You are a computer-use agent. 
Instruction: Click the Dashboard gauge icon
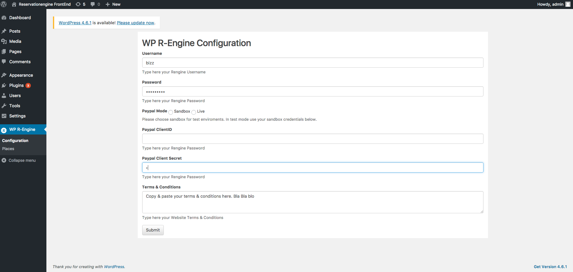4,18
